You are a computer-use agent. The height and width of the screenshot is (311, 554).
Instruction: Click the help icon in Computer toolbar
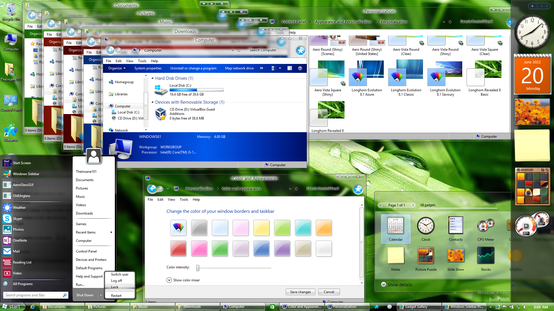pos(300,68)
